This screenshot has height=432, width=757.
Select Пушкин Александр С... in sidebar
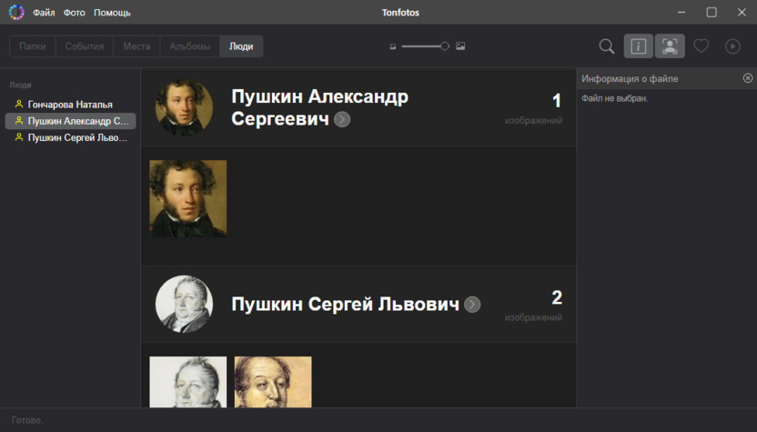(x=70, y=121)
